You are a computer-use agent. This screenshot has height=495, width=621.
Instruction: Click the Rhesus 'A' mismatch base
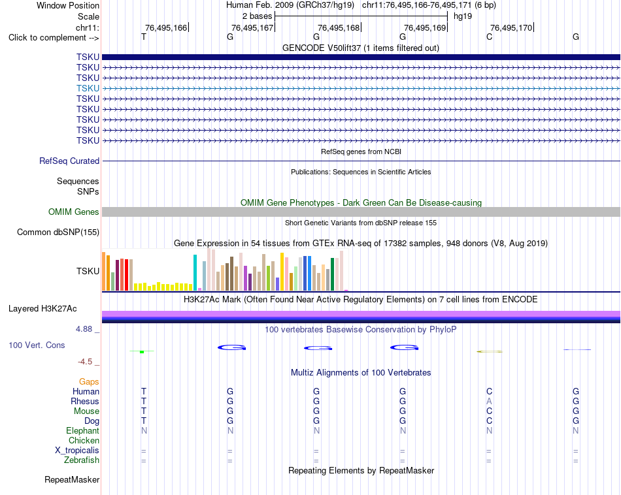489,401
